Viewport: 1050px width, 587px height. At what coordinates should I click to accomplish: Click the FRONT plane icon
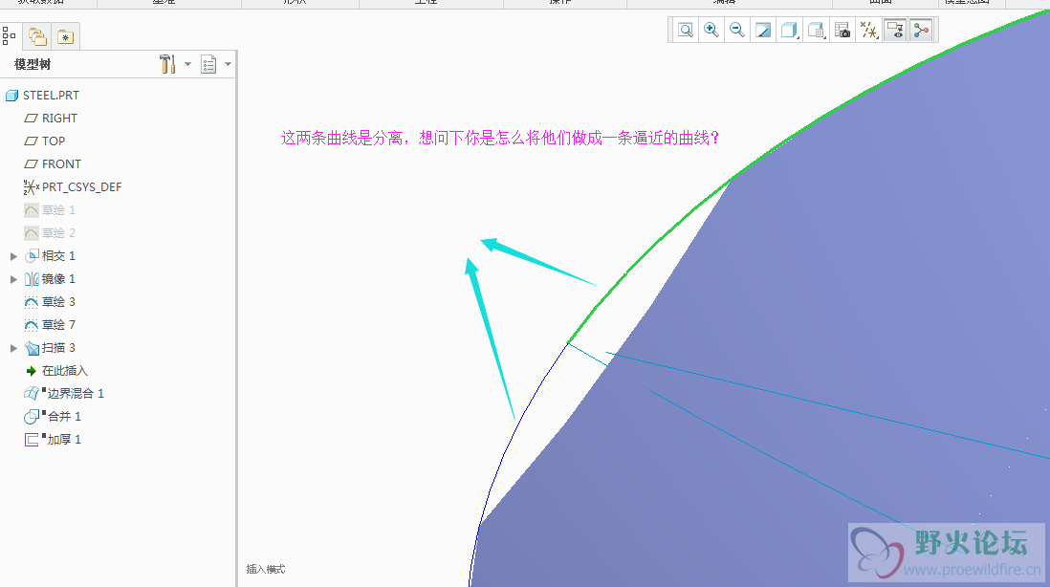tap(31, 164)
